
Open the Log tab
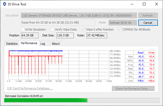(45, 44)
